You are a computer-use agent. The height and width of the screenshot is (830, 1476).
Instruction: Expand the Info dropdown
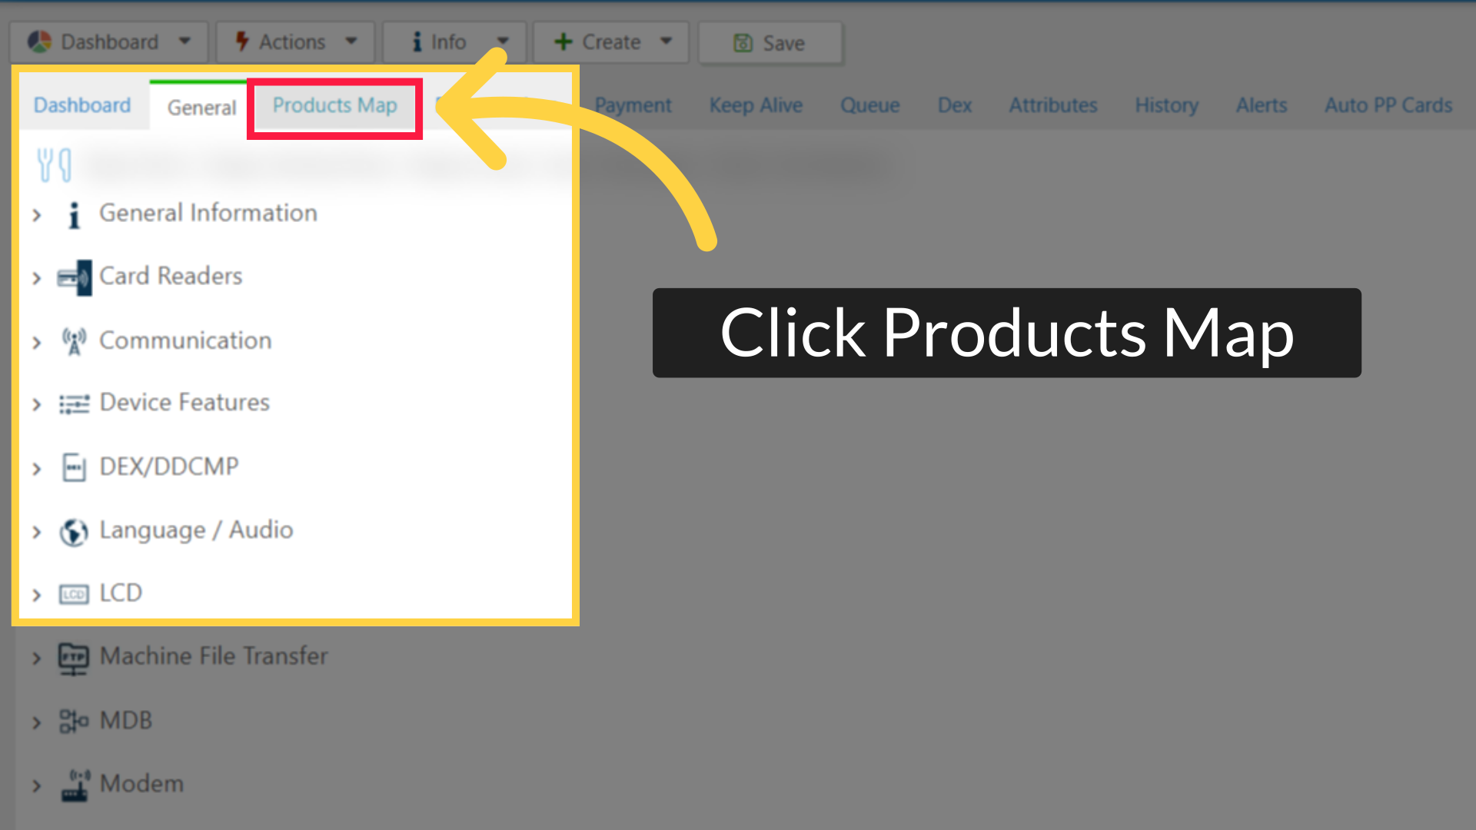coord(454,41)
